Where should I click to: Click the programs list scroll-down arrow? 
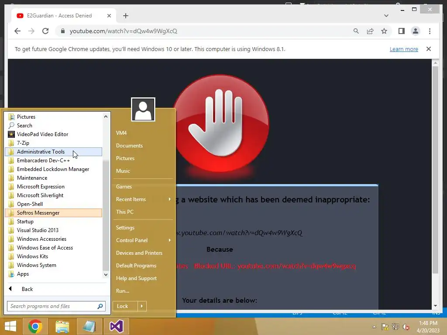pyautogui.click(x=106, y=275)
